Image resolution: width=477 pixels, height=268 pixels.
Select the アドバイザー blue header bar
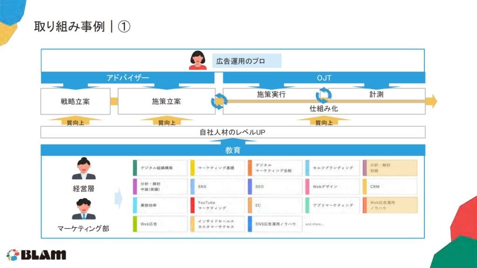click(128, 78)
